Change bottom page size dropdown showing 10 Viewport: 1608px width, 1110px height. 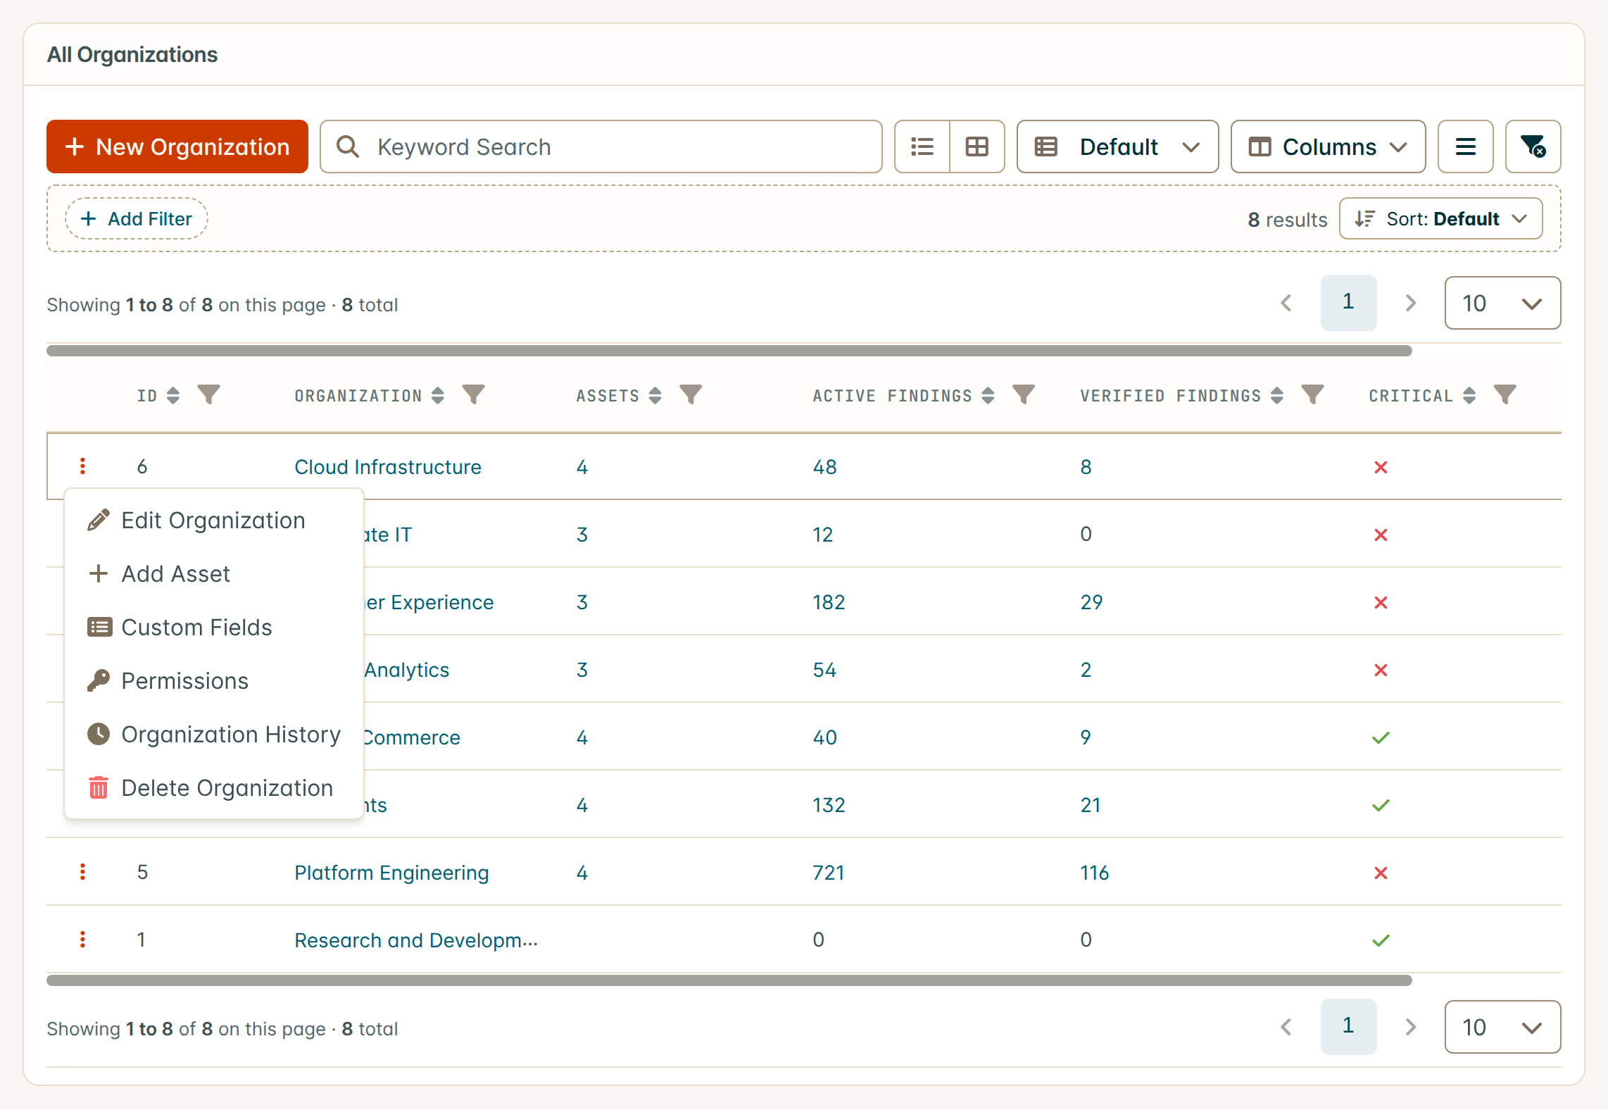click(1502, 1027)
